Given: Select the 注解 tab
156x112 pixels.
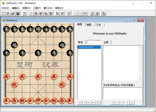Looking at the screenshot, I should (x=106, y=42).
